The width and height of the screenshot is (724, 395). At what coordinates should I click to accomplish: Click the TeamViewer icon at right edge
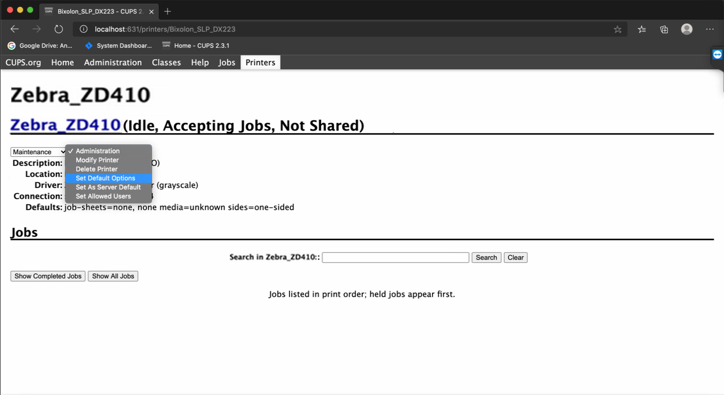717,55
